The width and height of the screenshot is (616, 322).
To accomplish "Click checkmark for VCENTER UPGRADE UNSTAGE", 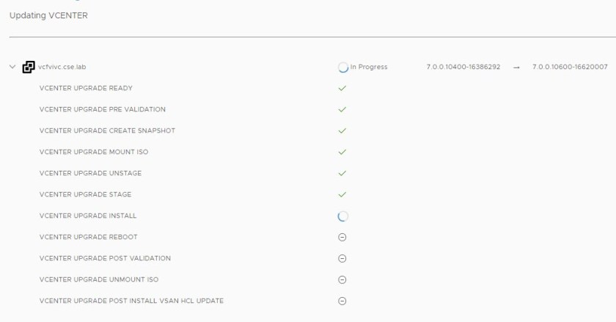I will (342, 173).
